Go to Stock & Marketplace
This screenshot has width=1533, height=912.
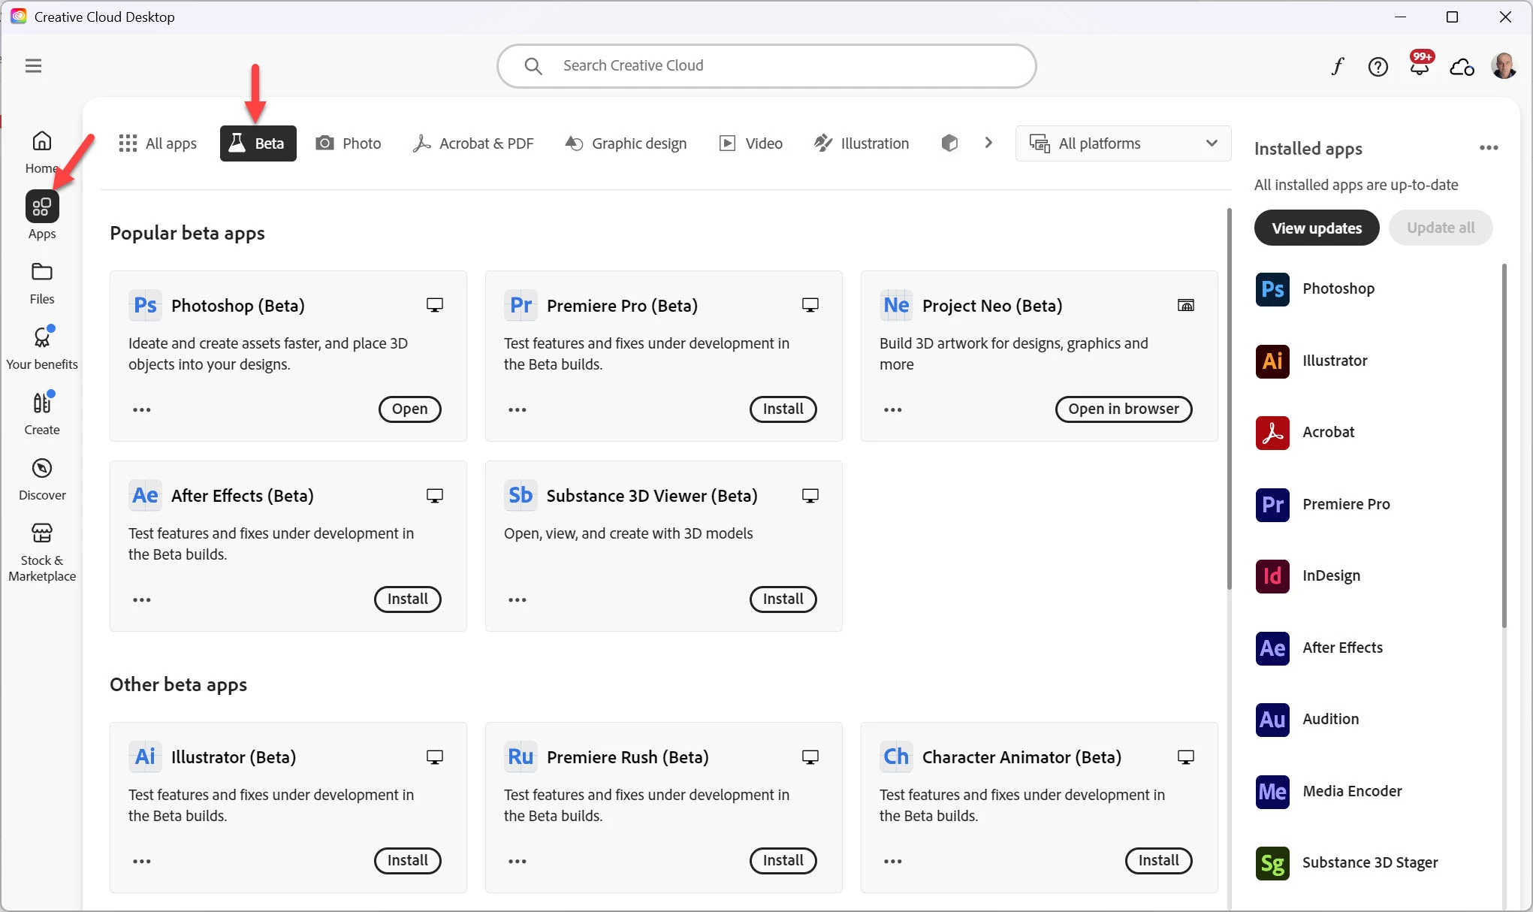point(42,551)
